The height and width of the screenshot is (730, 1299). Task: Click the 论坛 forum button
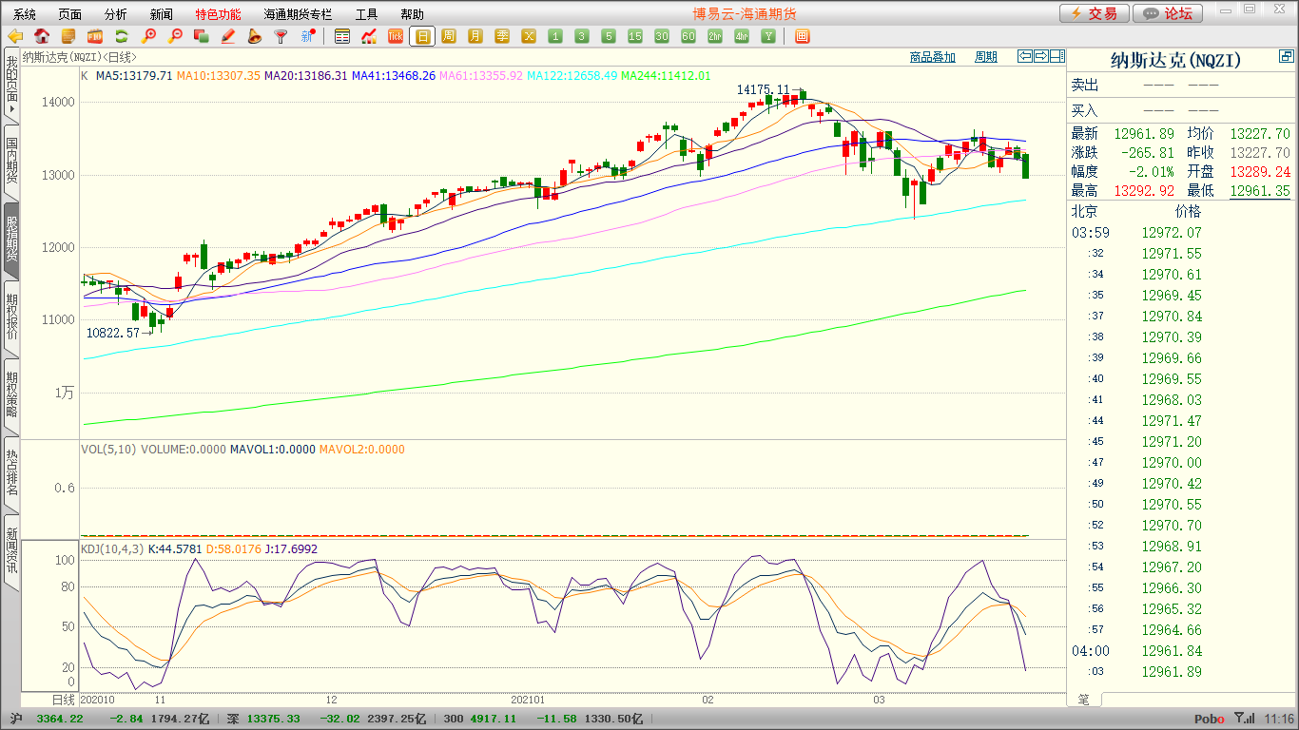[x=1169, y=13]
